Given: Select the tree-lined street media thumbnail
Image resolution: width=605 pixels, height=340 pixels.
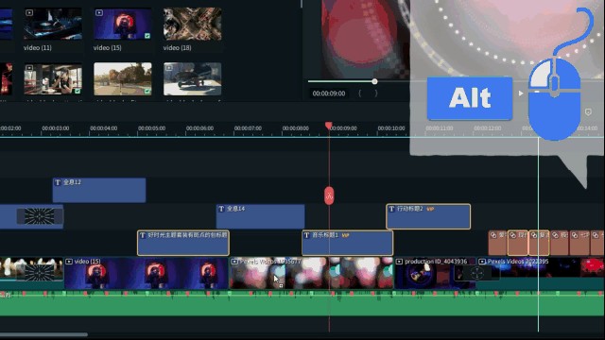Looking at the screenshot, I should pos(123,79).
